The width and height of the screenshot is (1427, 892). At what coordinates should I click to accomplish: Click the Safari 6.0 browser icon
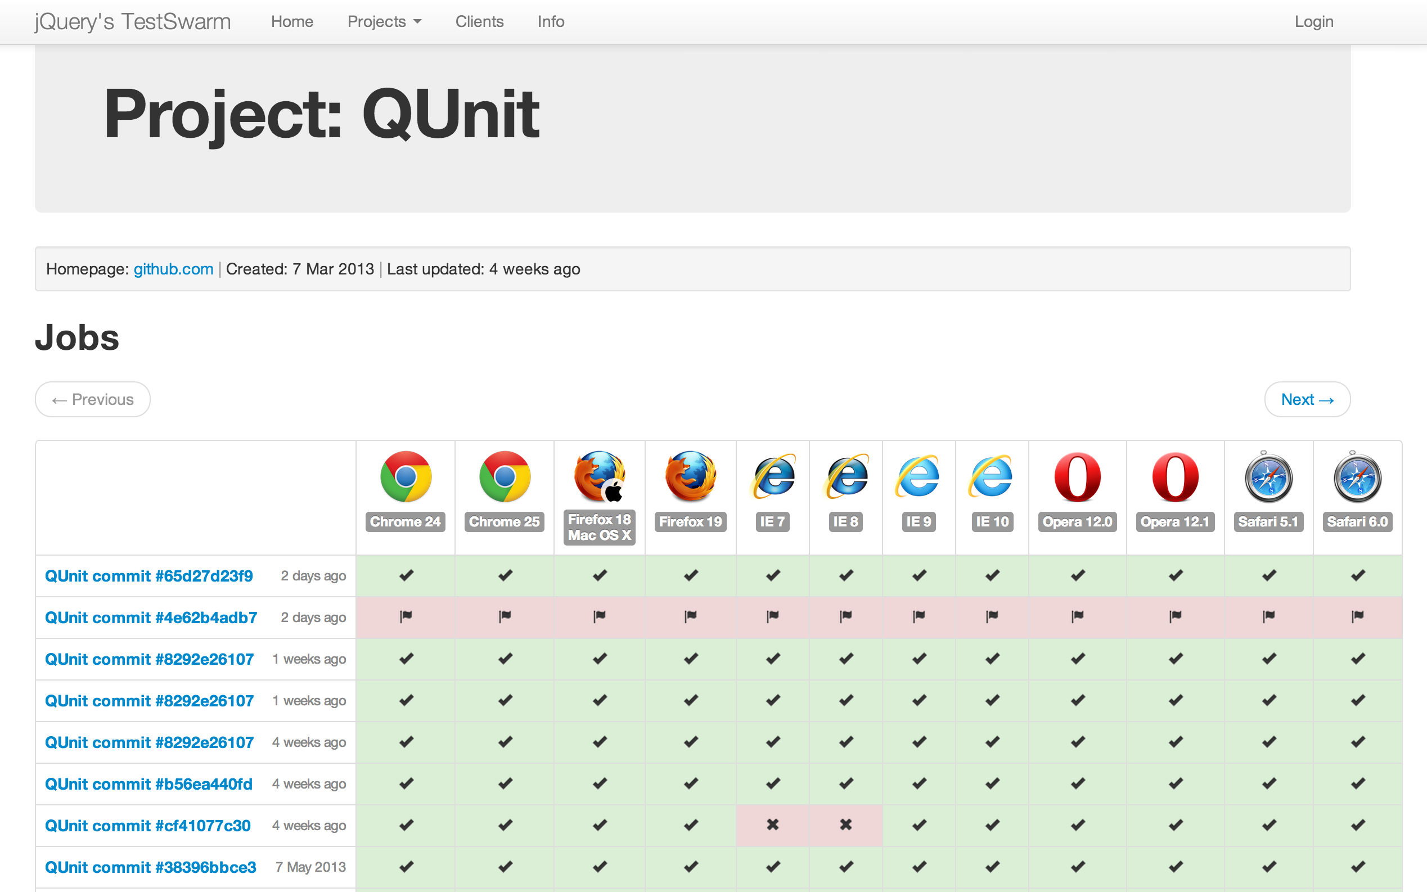[x=1357, y=477]
